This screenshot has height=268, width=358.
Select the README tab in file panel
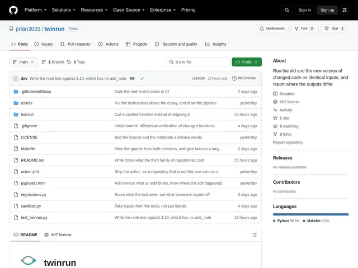(25, 234)
